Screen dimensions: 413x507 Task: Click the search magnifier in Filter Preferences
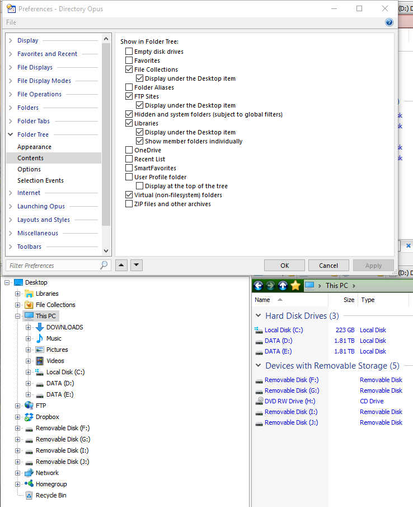point(104,266)
